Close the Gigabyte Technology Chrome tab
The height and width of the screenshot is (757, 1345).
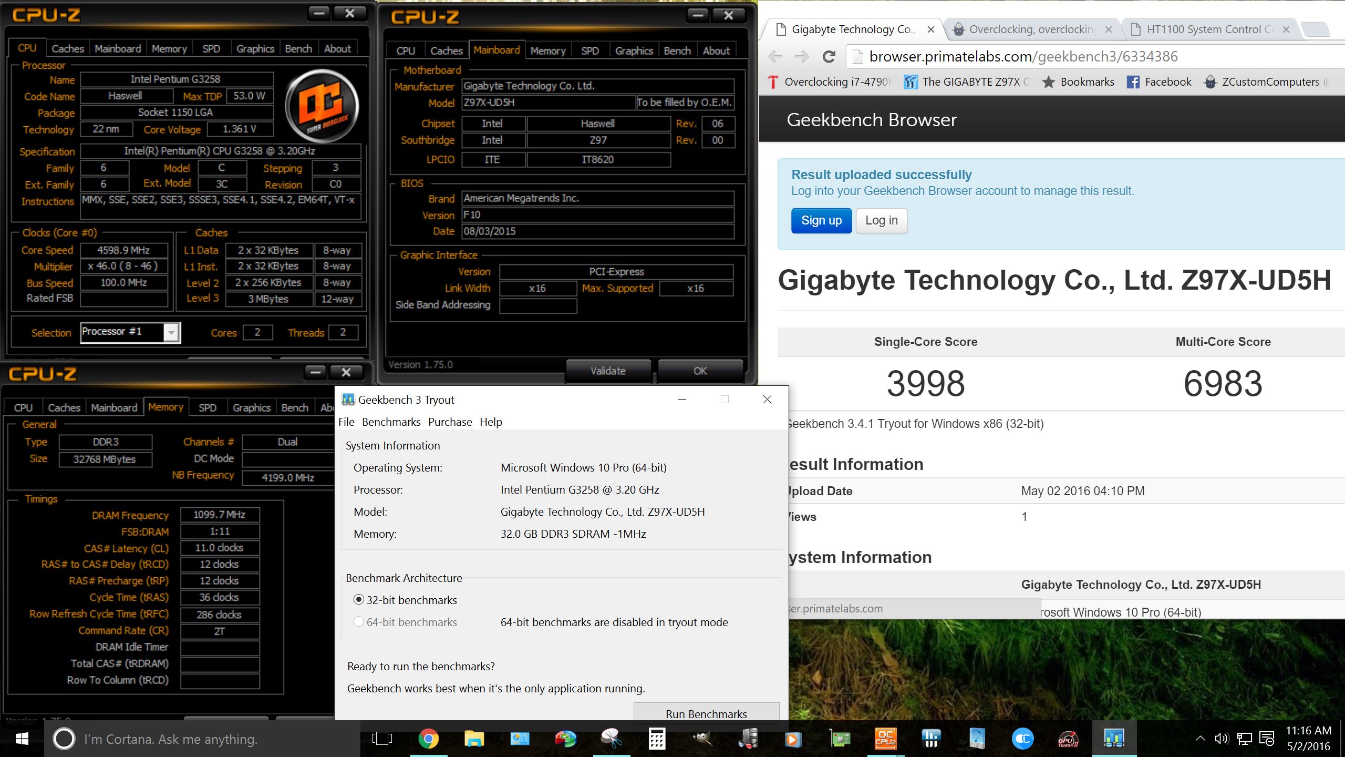click(x=930, y=29)
